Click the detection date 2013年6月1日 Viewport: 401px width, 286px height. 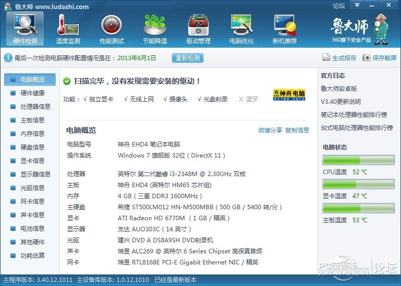[x=136, y=58]
